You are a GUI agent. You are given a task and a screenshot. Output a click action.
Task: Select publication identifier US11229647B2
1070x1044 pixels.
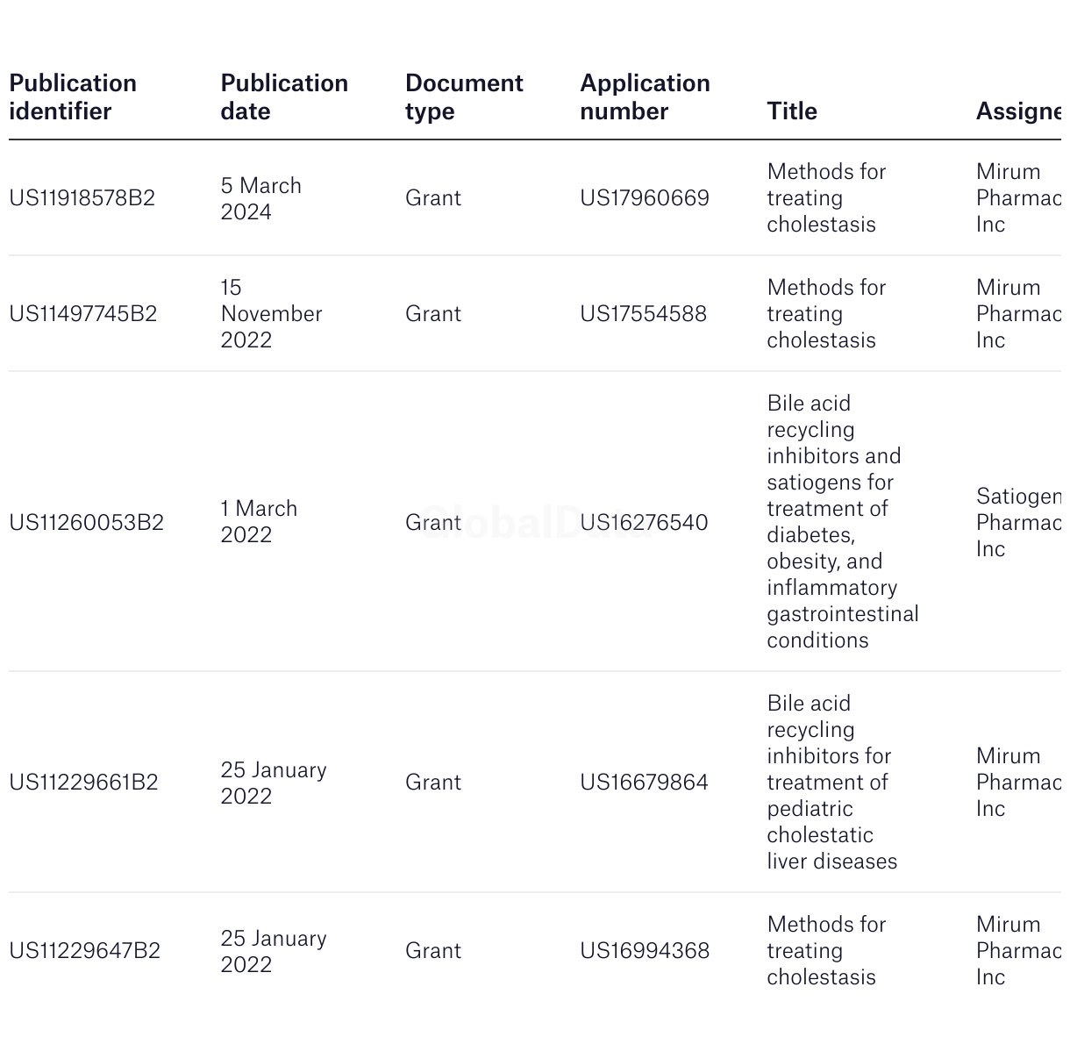[85, 951]
